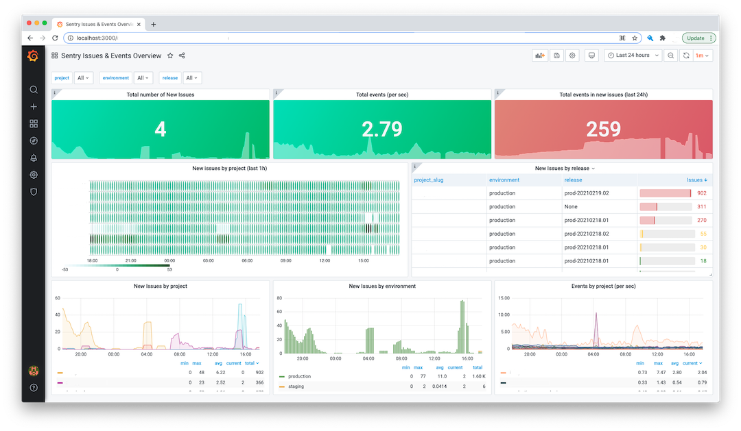This screenshot has height=431, width=741.
Task: Open the Grafana home logo
Action: click(x=33, y=56)
